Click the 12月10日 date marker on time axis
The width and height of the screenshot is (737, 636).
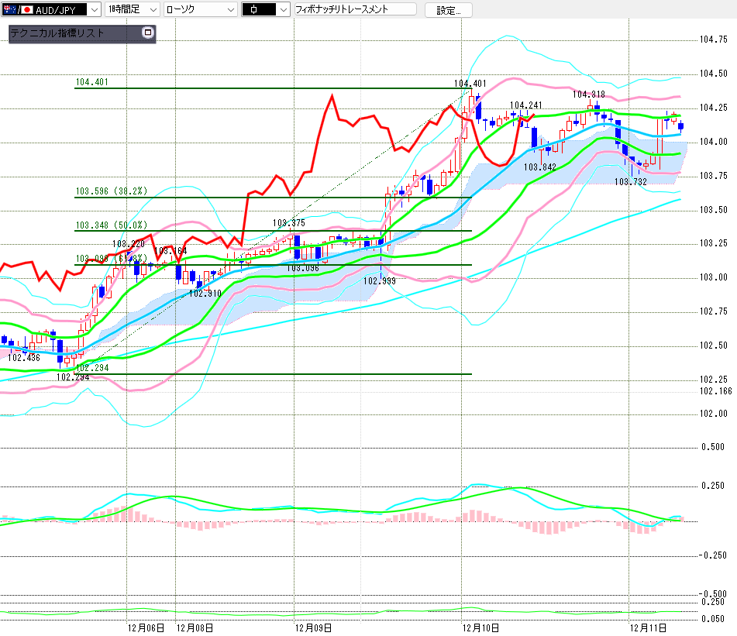[x=480, y=627]
